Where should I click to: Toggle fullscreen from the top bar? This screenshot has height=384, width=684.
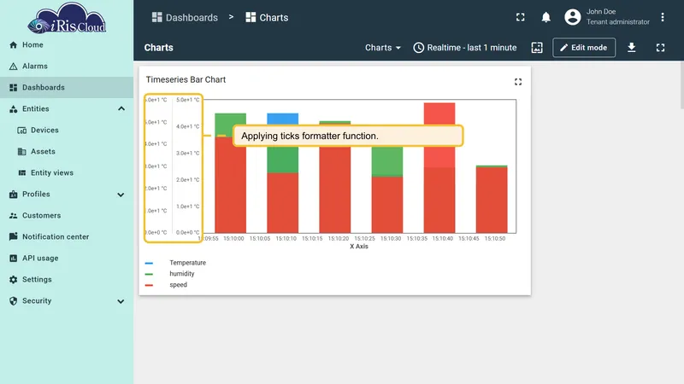click(x=521, y=17)
